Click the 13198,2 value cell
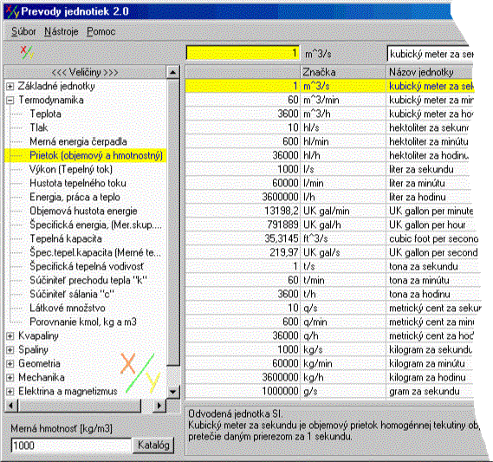 click(x=243, y=211)
